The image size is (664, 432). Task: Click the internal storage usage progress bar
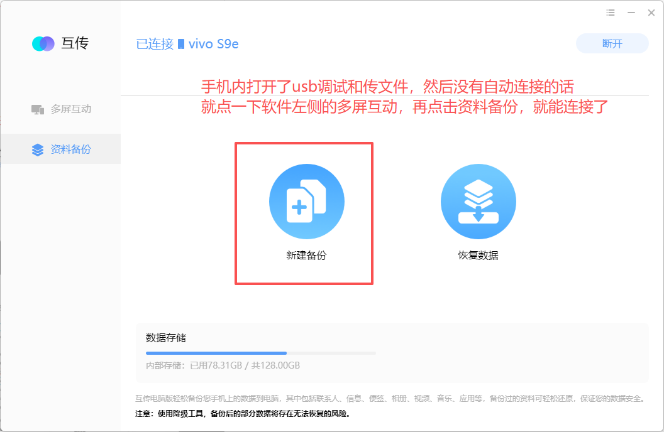260,353
